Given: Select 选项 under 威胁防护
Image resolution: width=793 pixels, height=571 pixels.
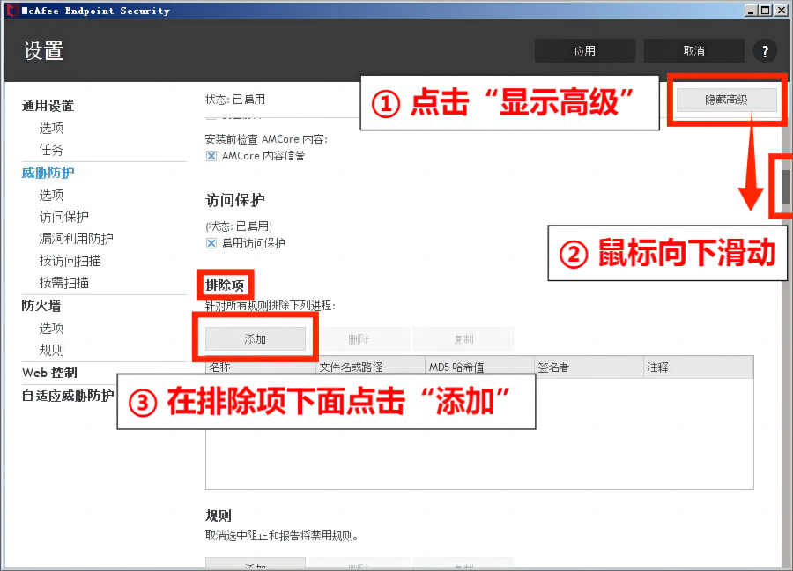Looking at the screenshot, I should [x=52, y=195].
